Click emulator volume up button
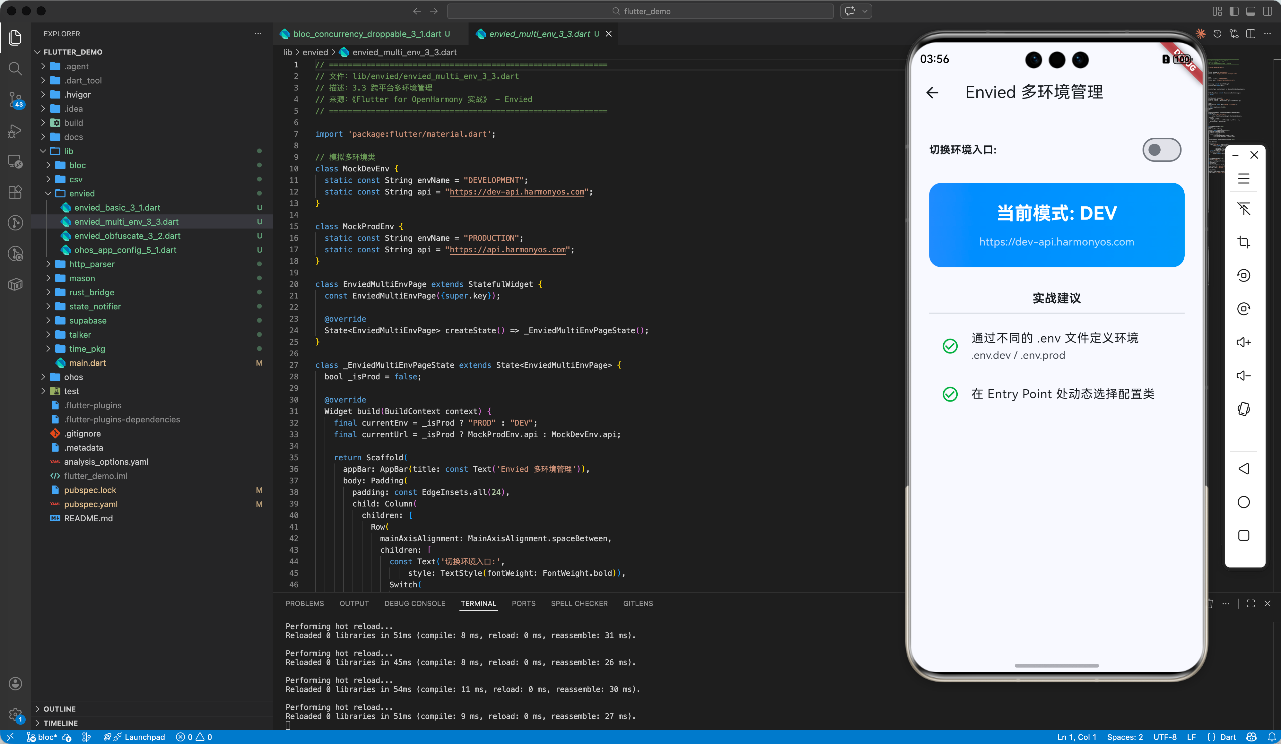This screenshot has width=1281, height=744. (x=1243, y=342)
